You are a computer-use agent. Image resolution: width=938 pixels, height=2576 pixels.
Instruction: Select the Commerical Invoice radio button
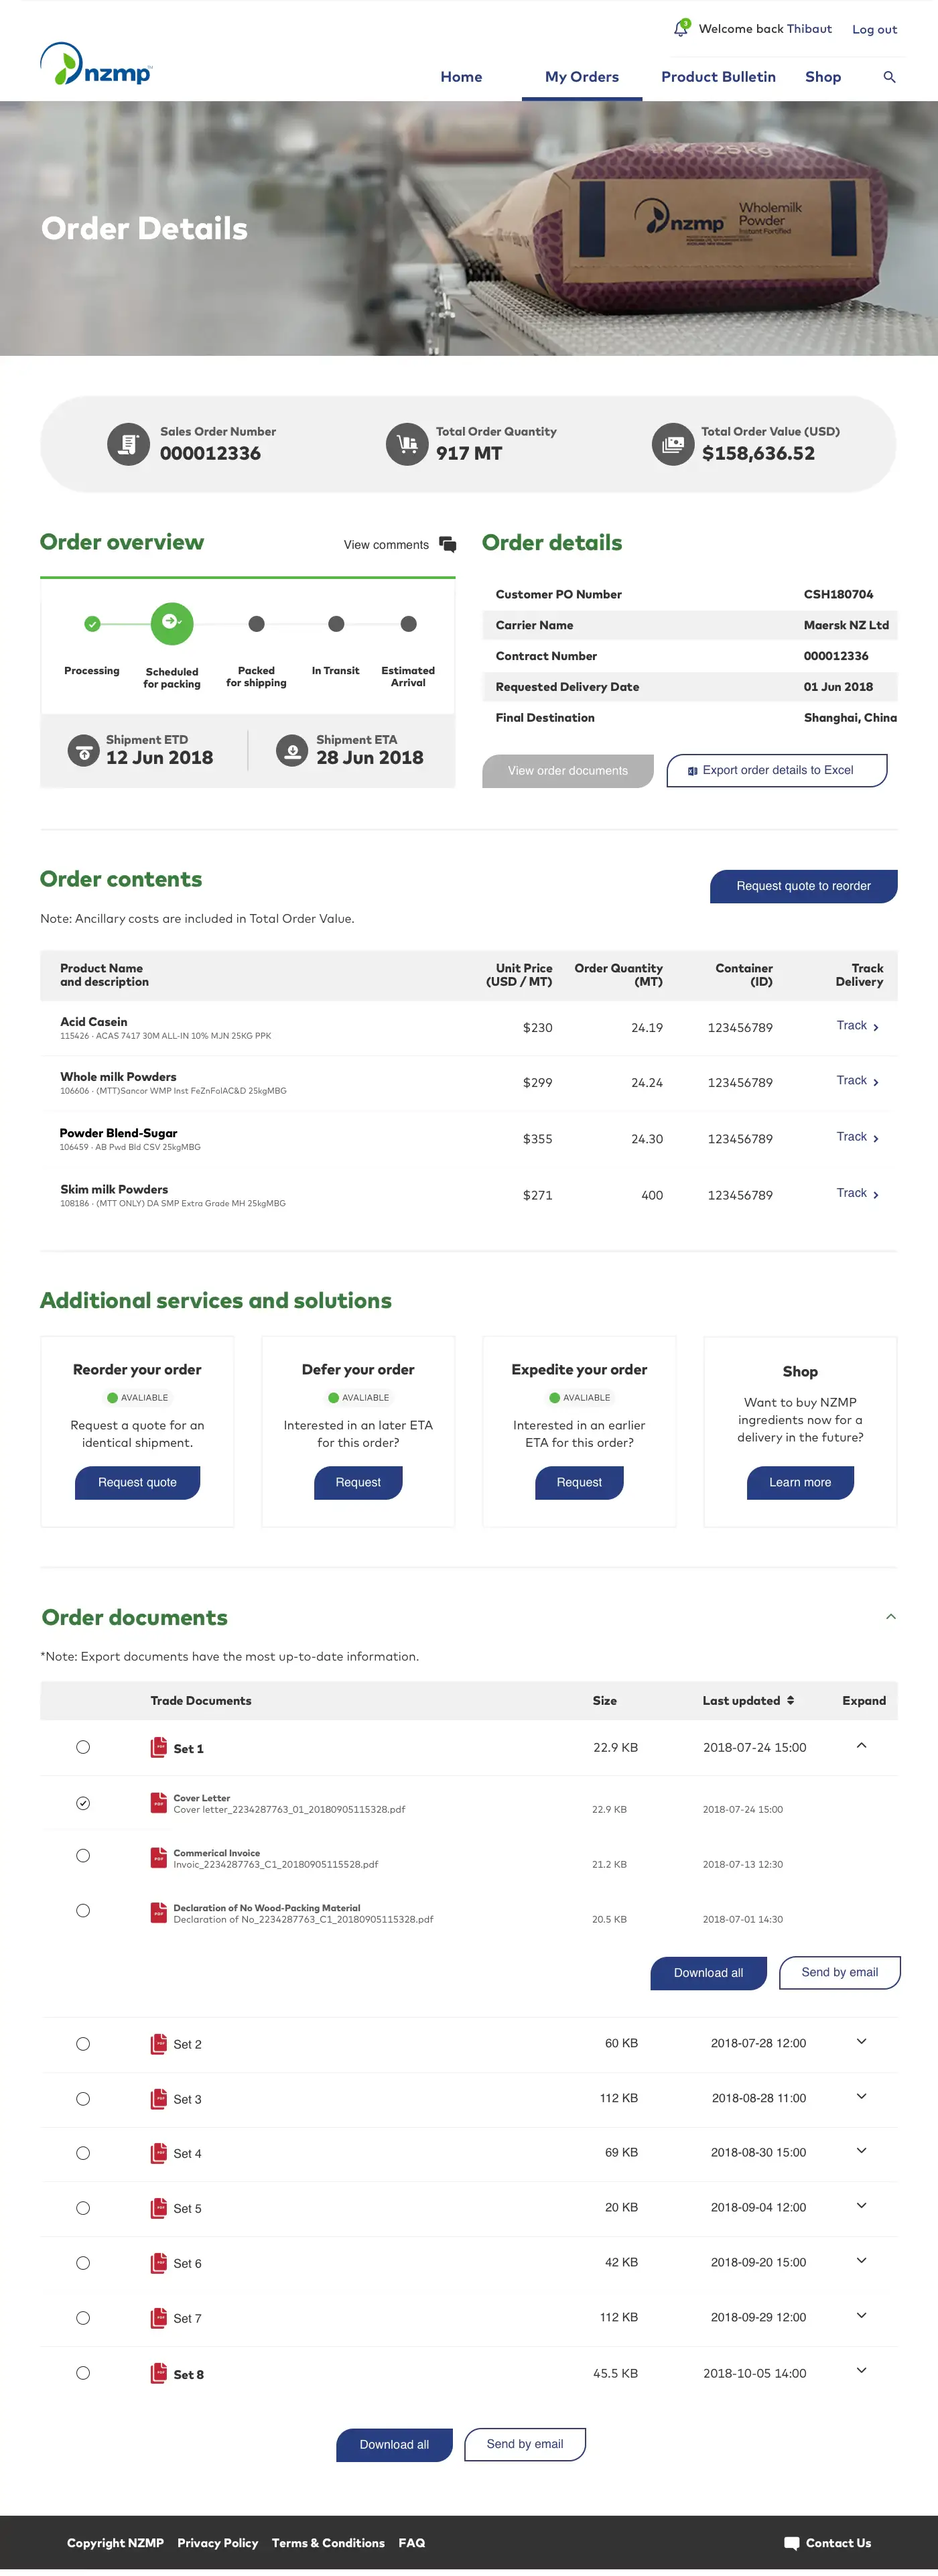pyautogui.click(x=83, y=1856)
